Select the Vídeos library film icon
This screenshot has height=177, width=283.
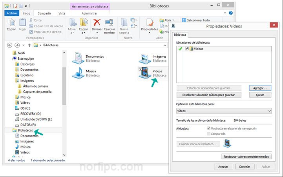(145, 73)
